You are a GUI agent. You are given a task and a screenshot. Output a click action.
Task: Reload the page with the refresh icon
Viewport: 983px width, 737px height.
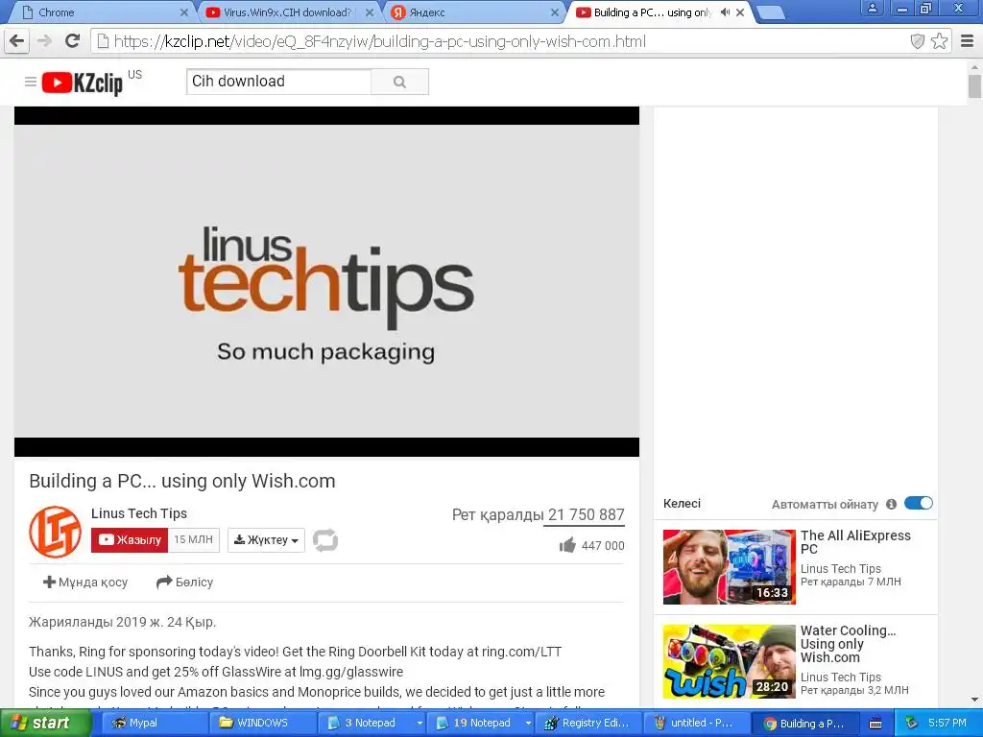tap(73, 41)
